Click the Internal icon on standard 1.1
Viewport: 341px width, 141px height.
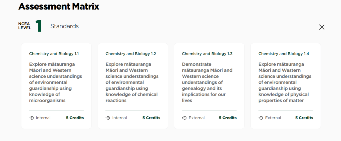point(31,118)
